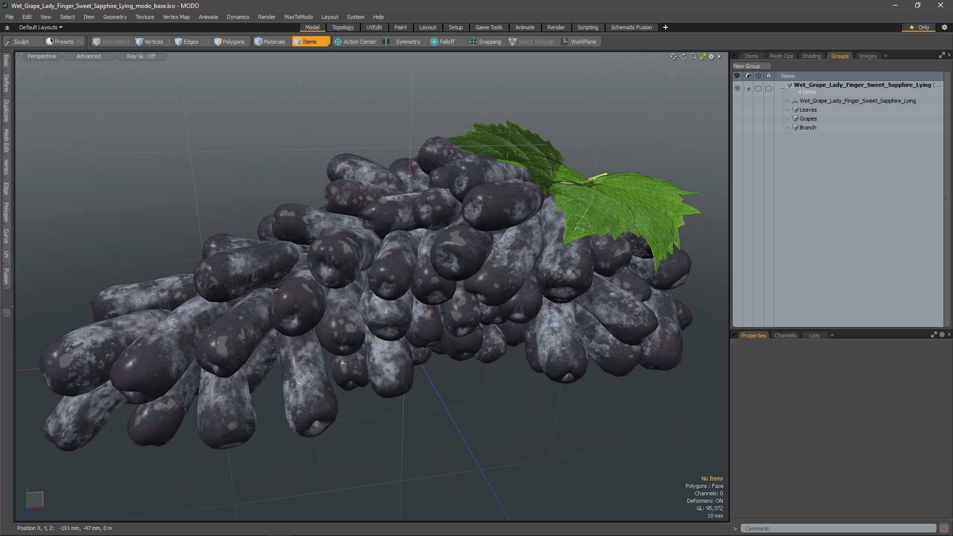Add new tab next to Images
Screen dimensions: 953x536
click(x=885, y=56)
